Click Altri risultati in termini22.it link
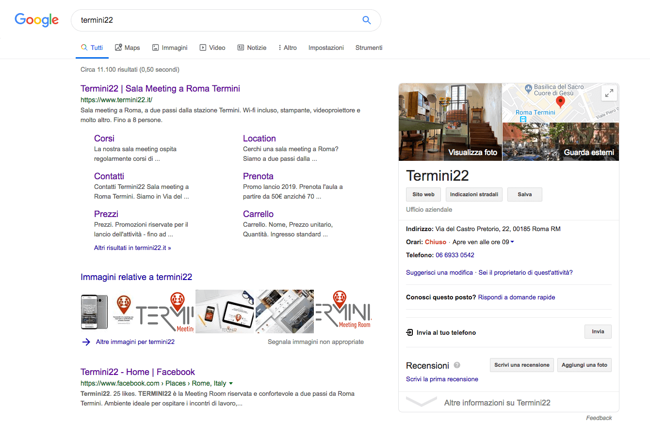 (x=132, y=248)
